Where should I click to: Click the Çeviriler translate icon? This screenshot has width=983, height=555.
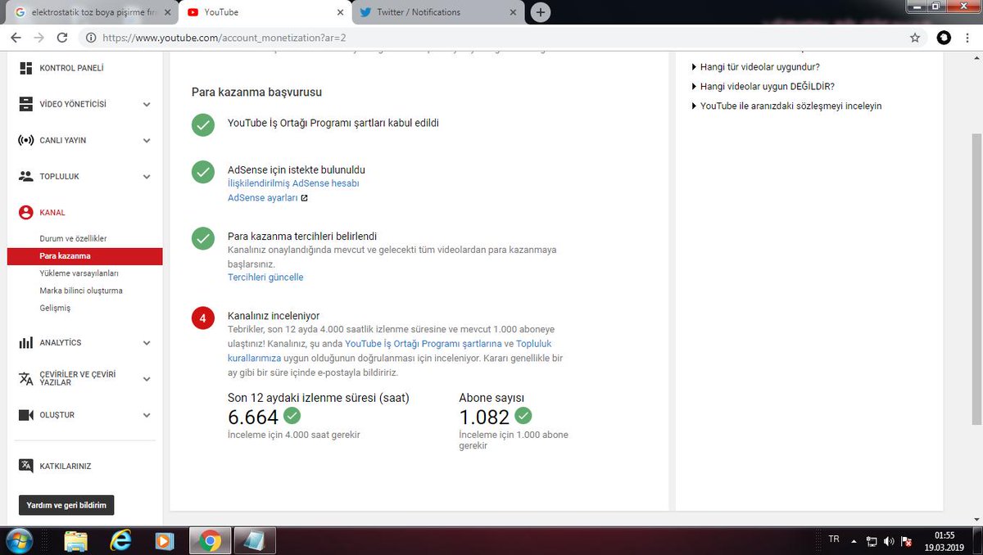point(25,378)
